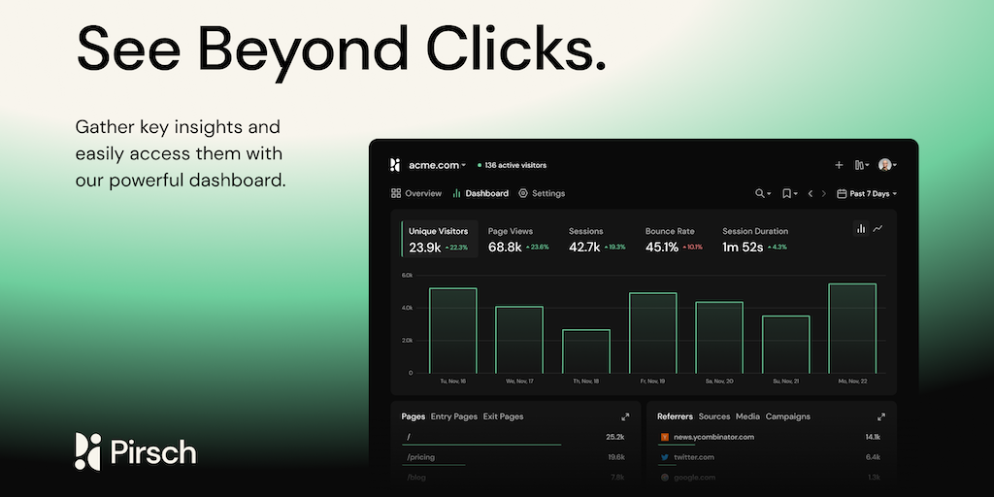Click the twitter.com referrer row
Image resolution: width=994 pixels, height=497 pixels.
[x=770, y=458]
